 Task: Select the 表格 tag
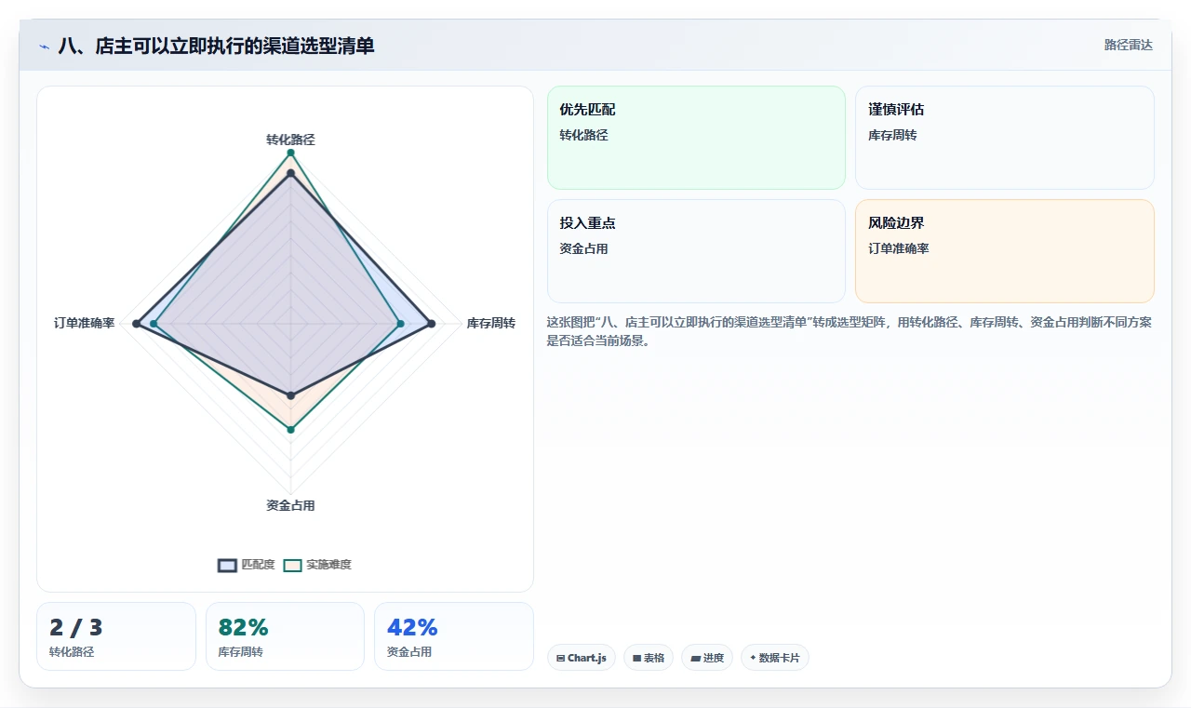point(649,658)
